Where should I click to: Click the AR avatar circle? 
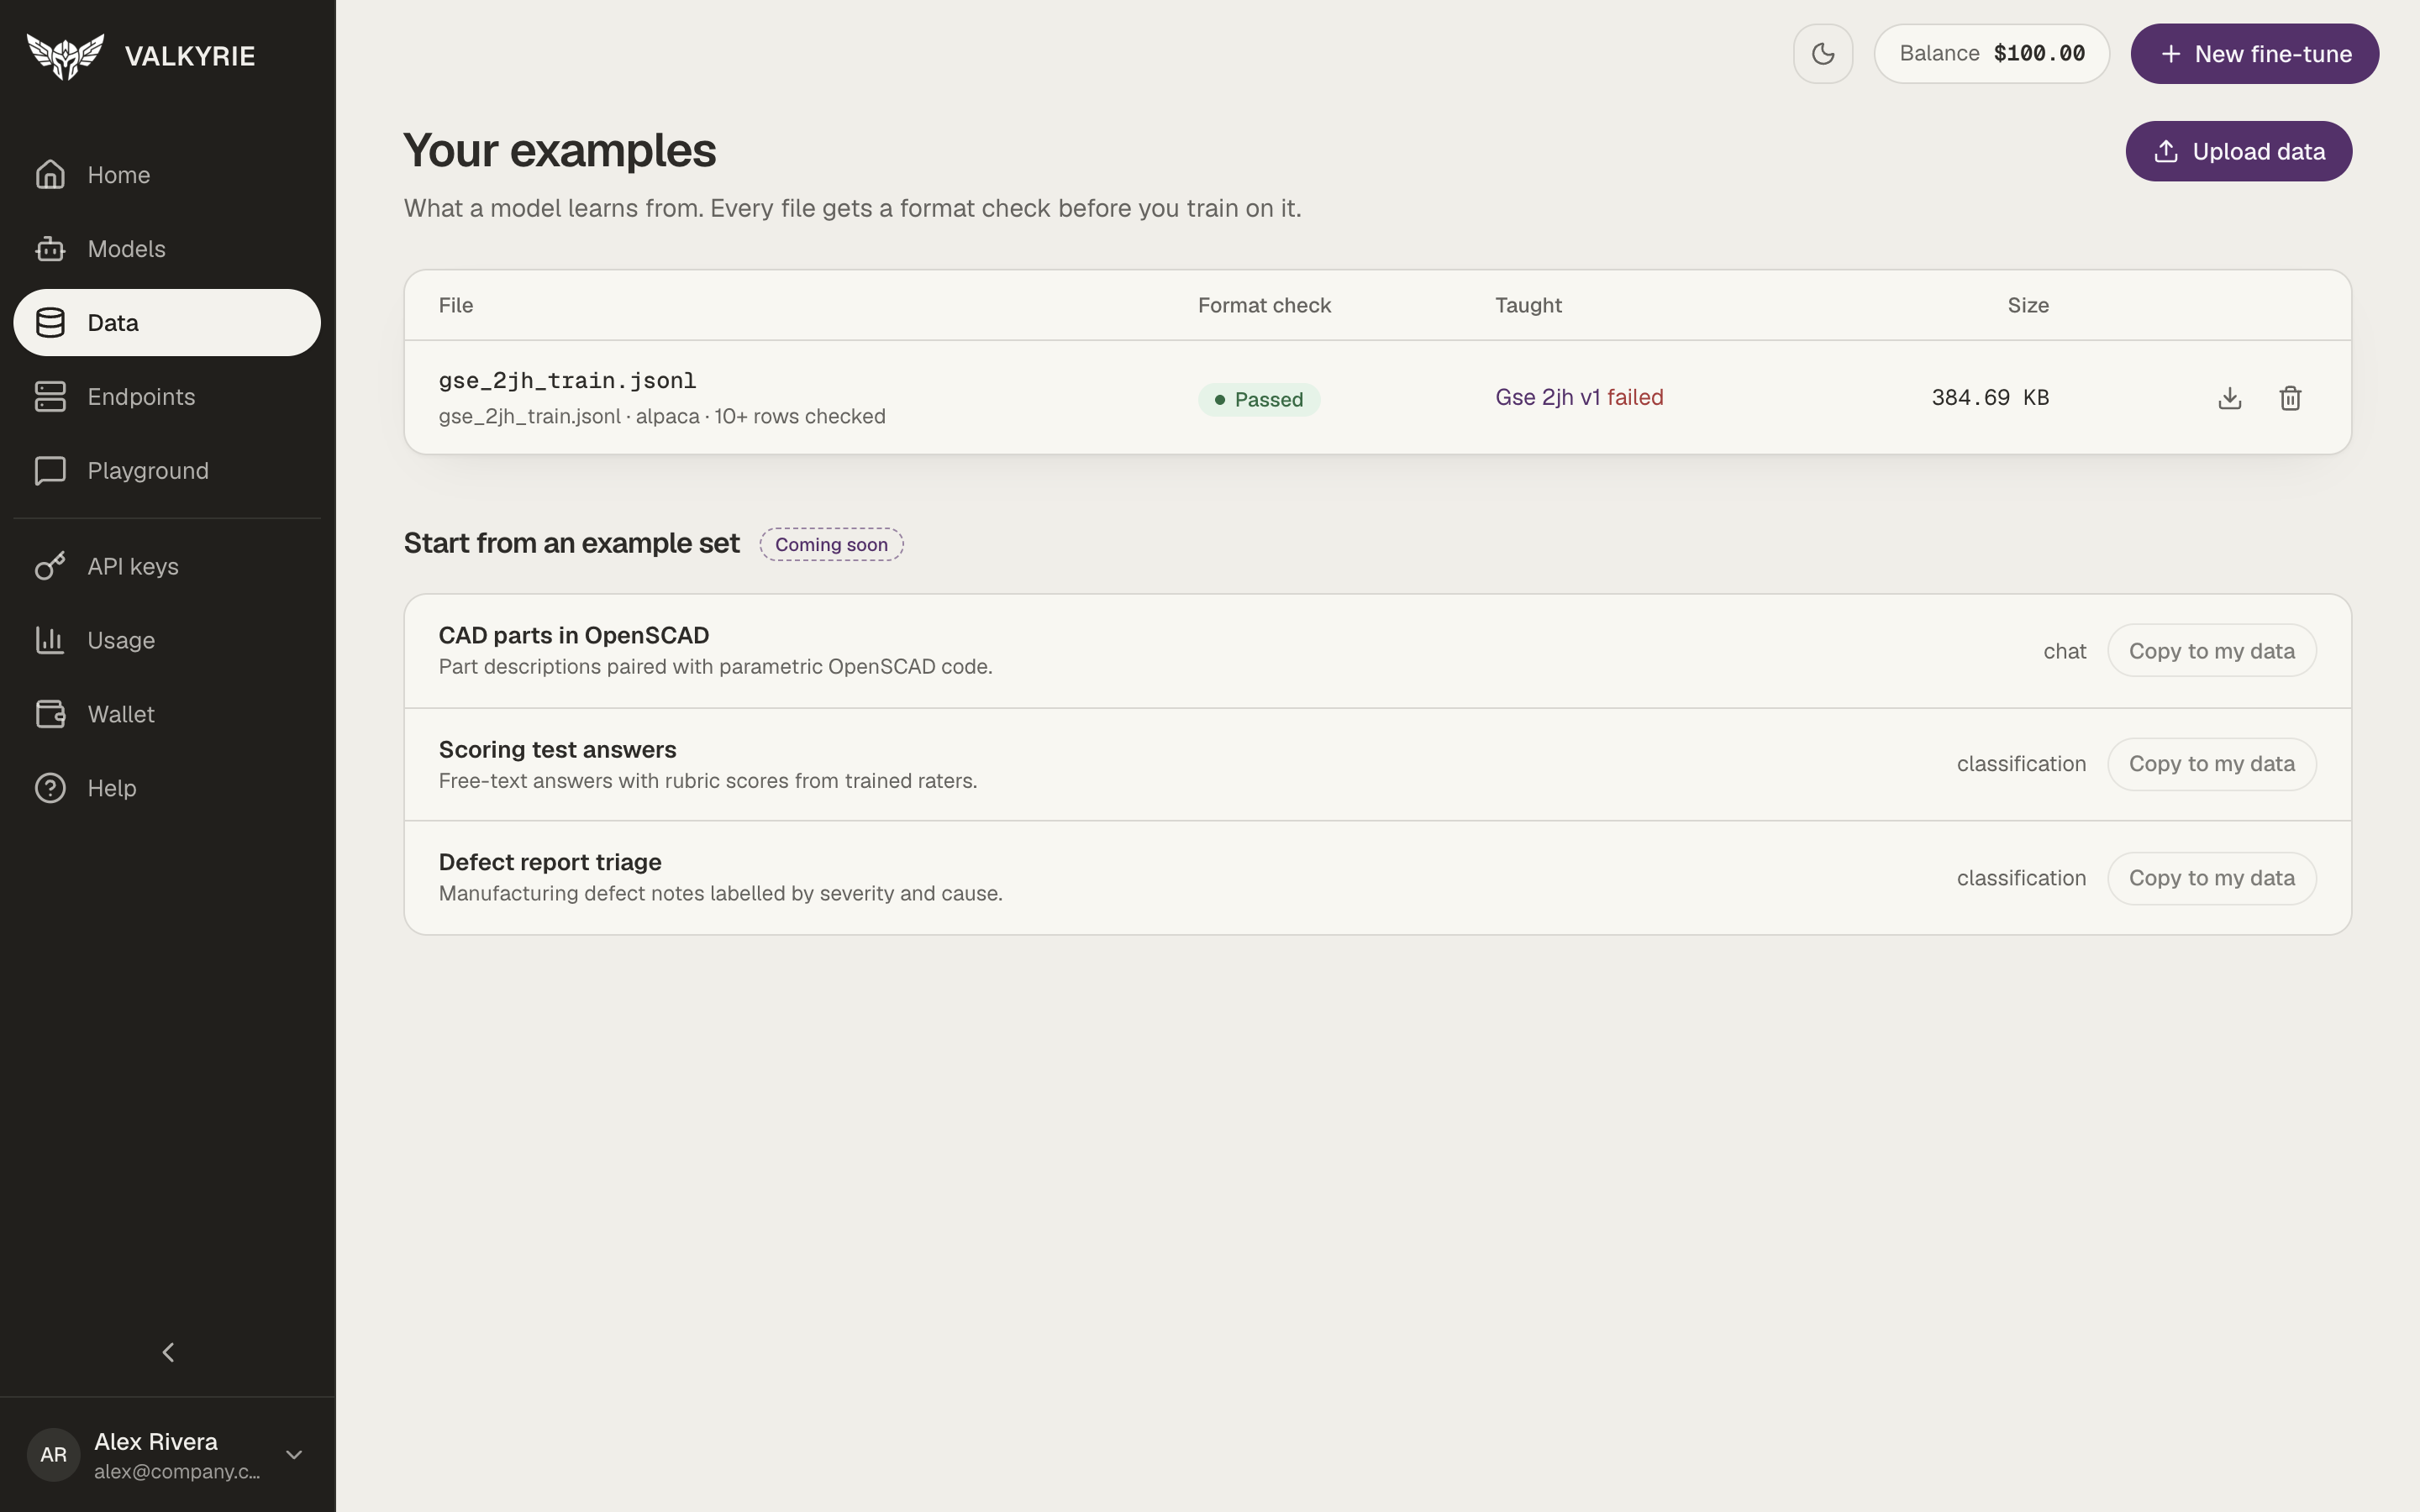coord(54,1455)
